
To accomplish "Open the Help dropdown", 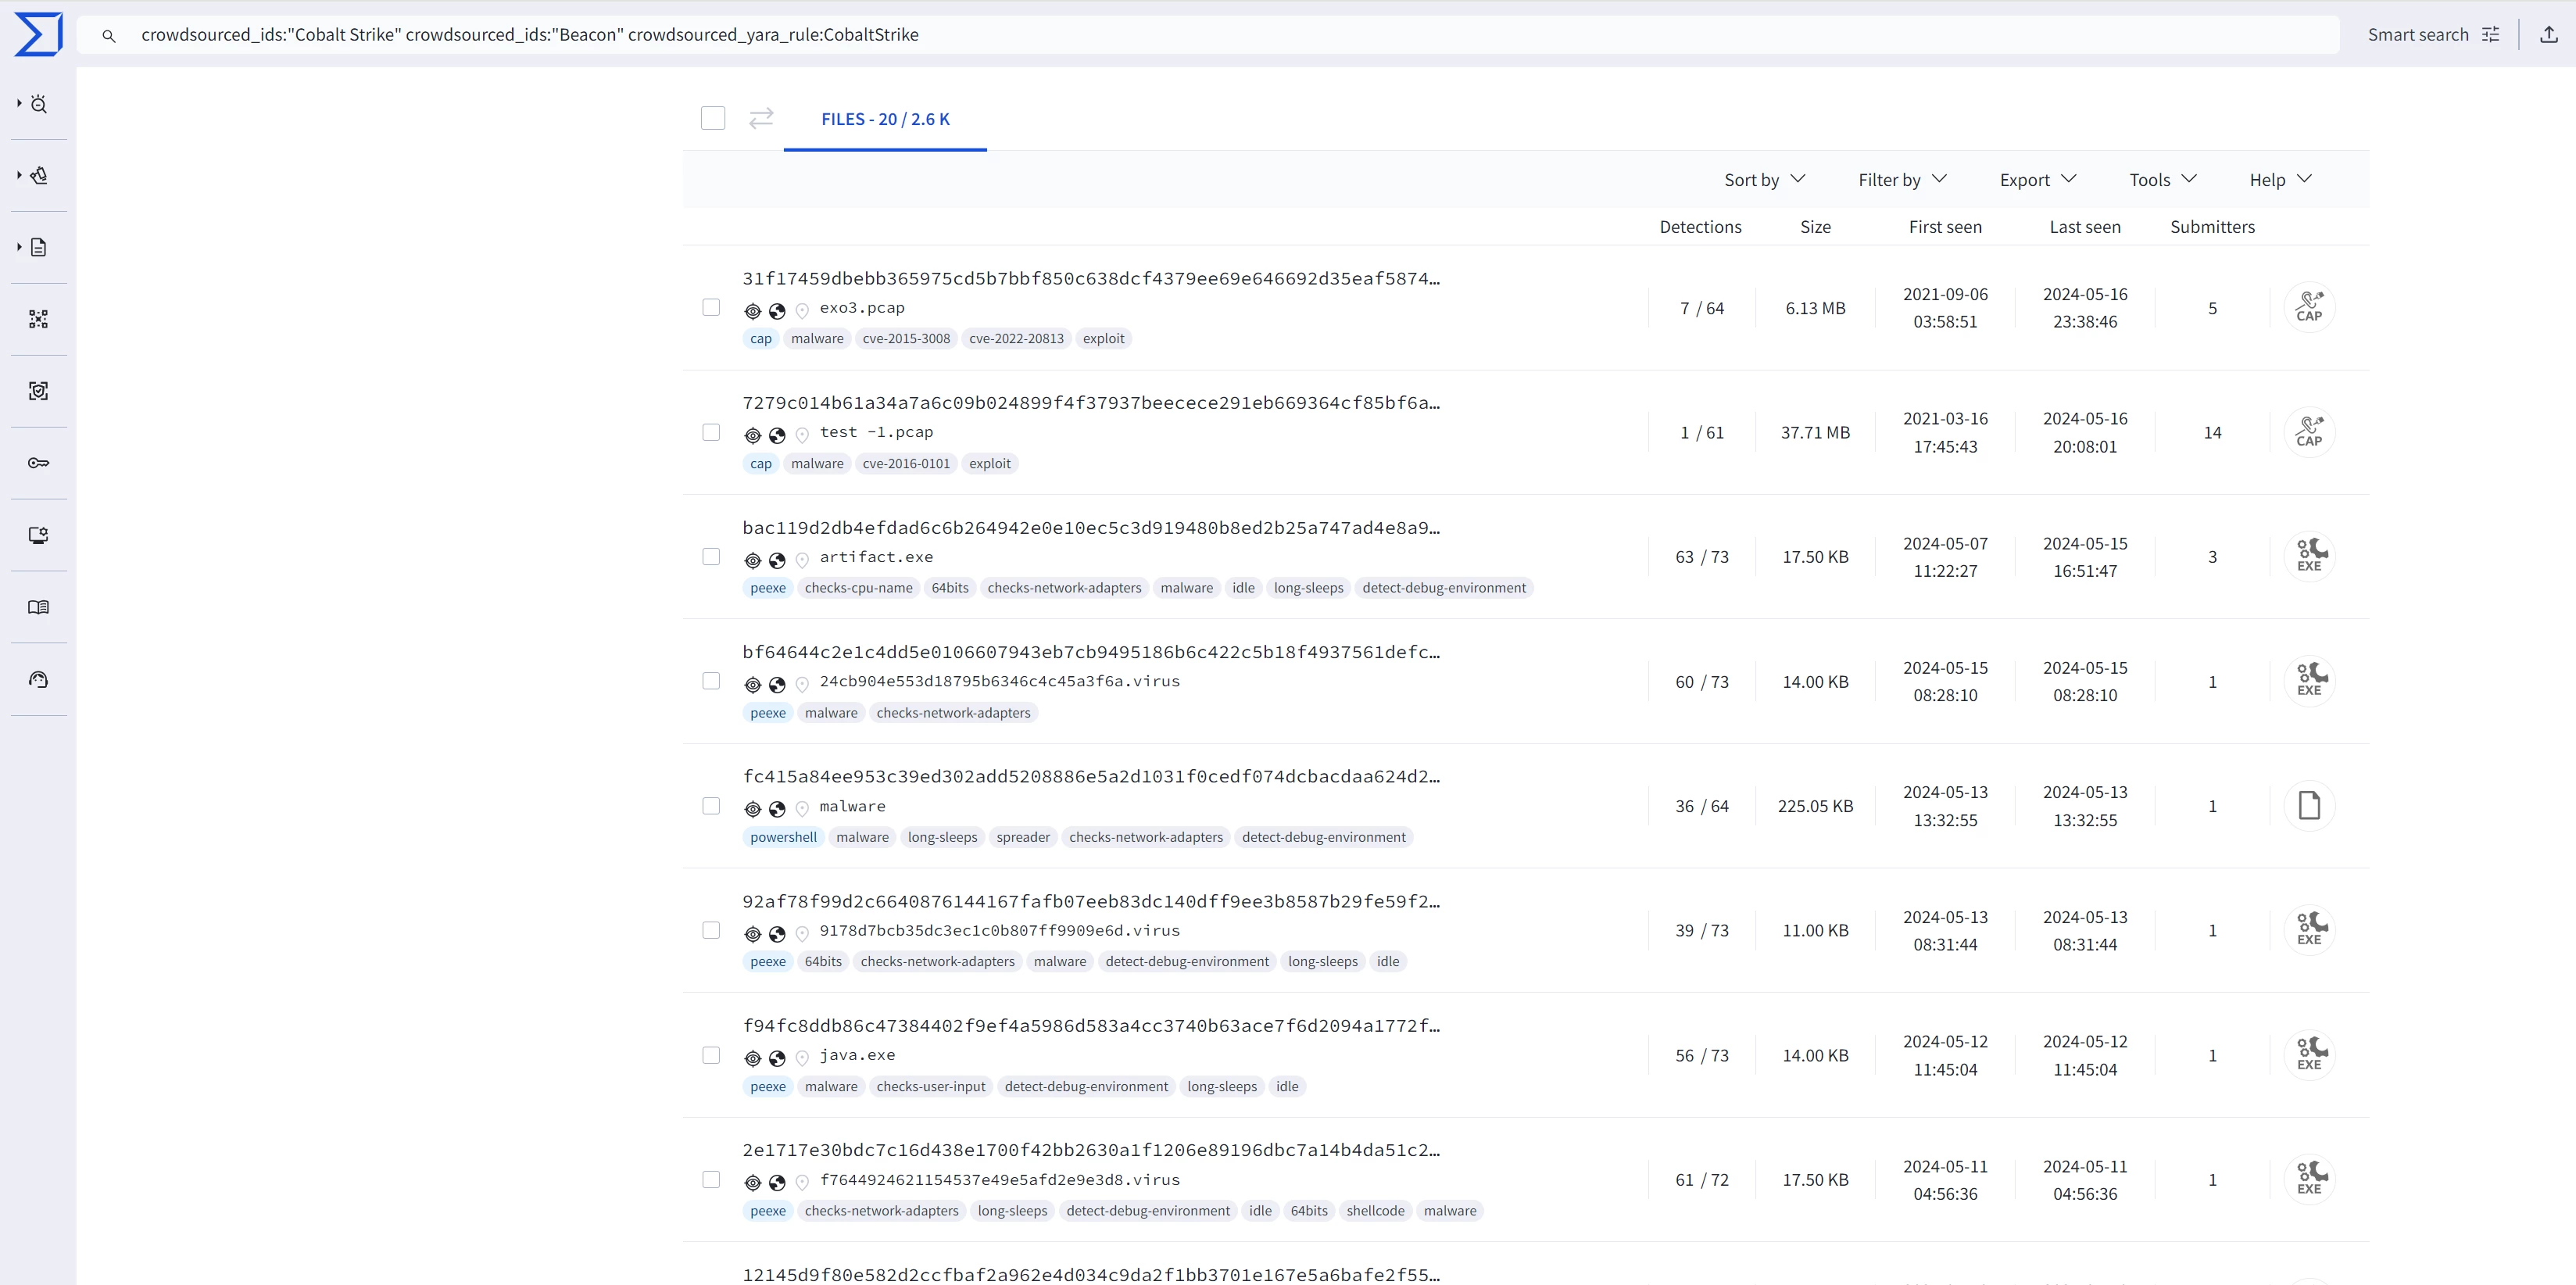I will tap(2280, 179).
